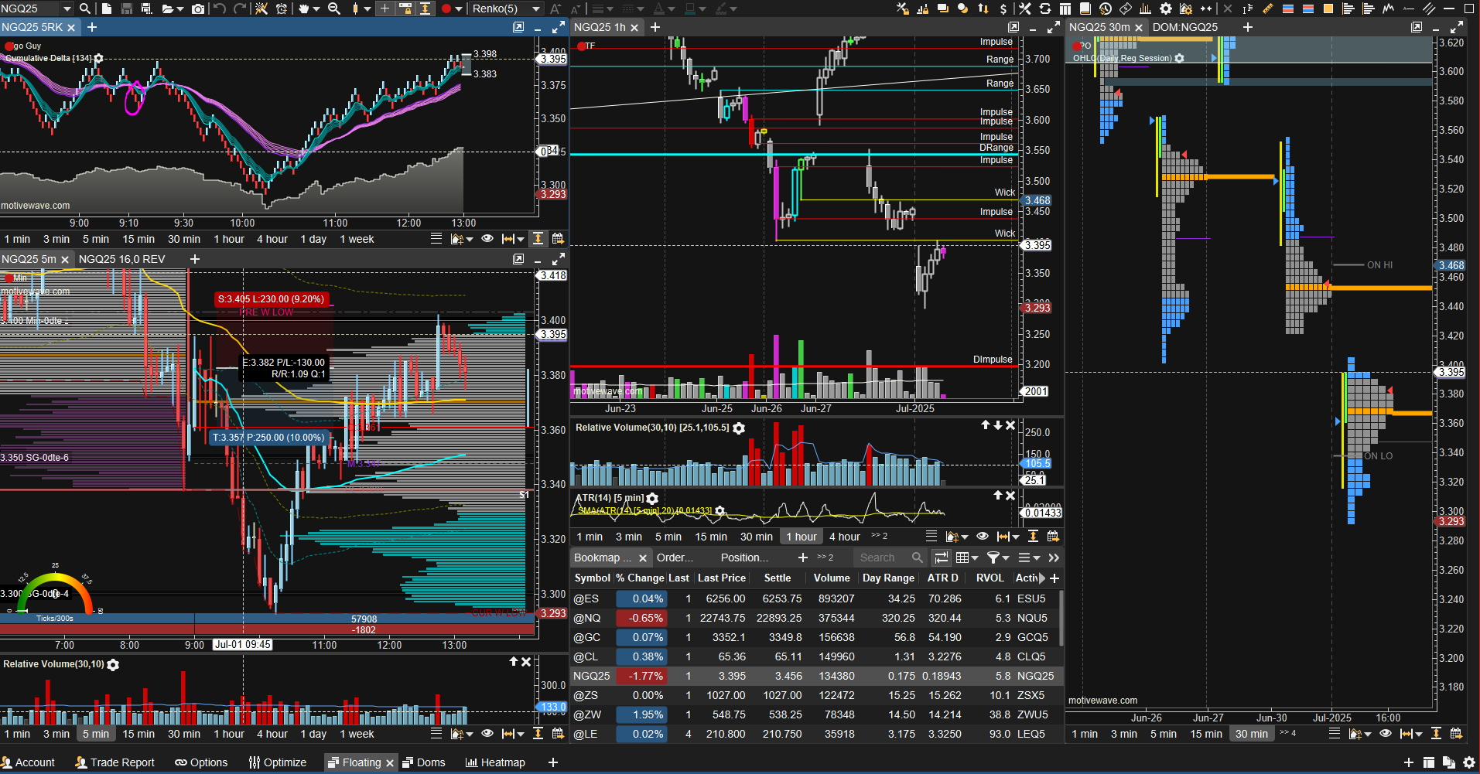The height and width of the screenshot is (774, 1480).
Task: Select the Order... panel tab
Action: (x=675, y=557)
